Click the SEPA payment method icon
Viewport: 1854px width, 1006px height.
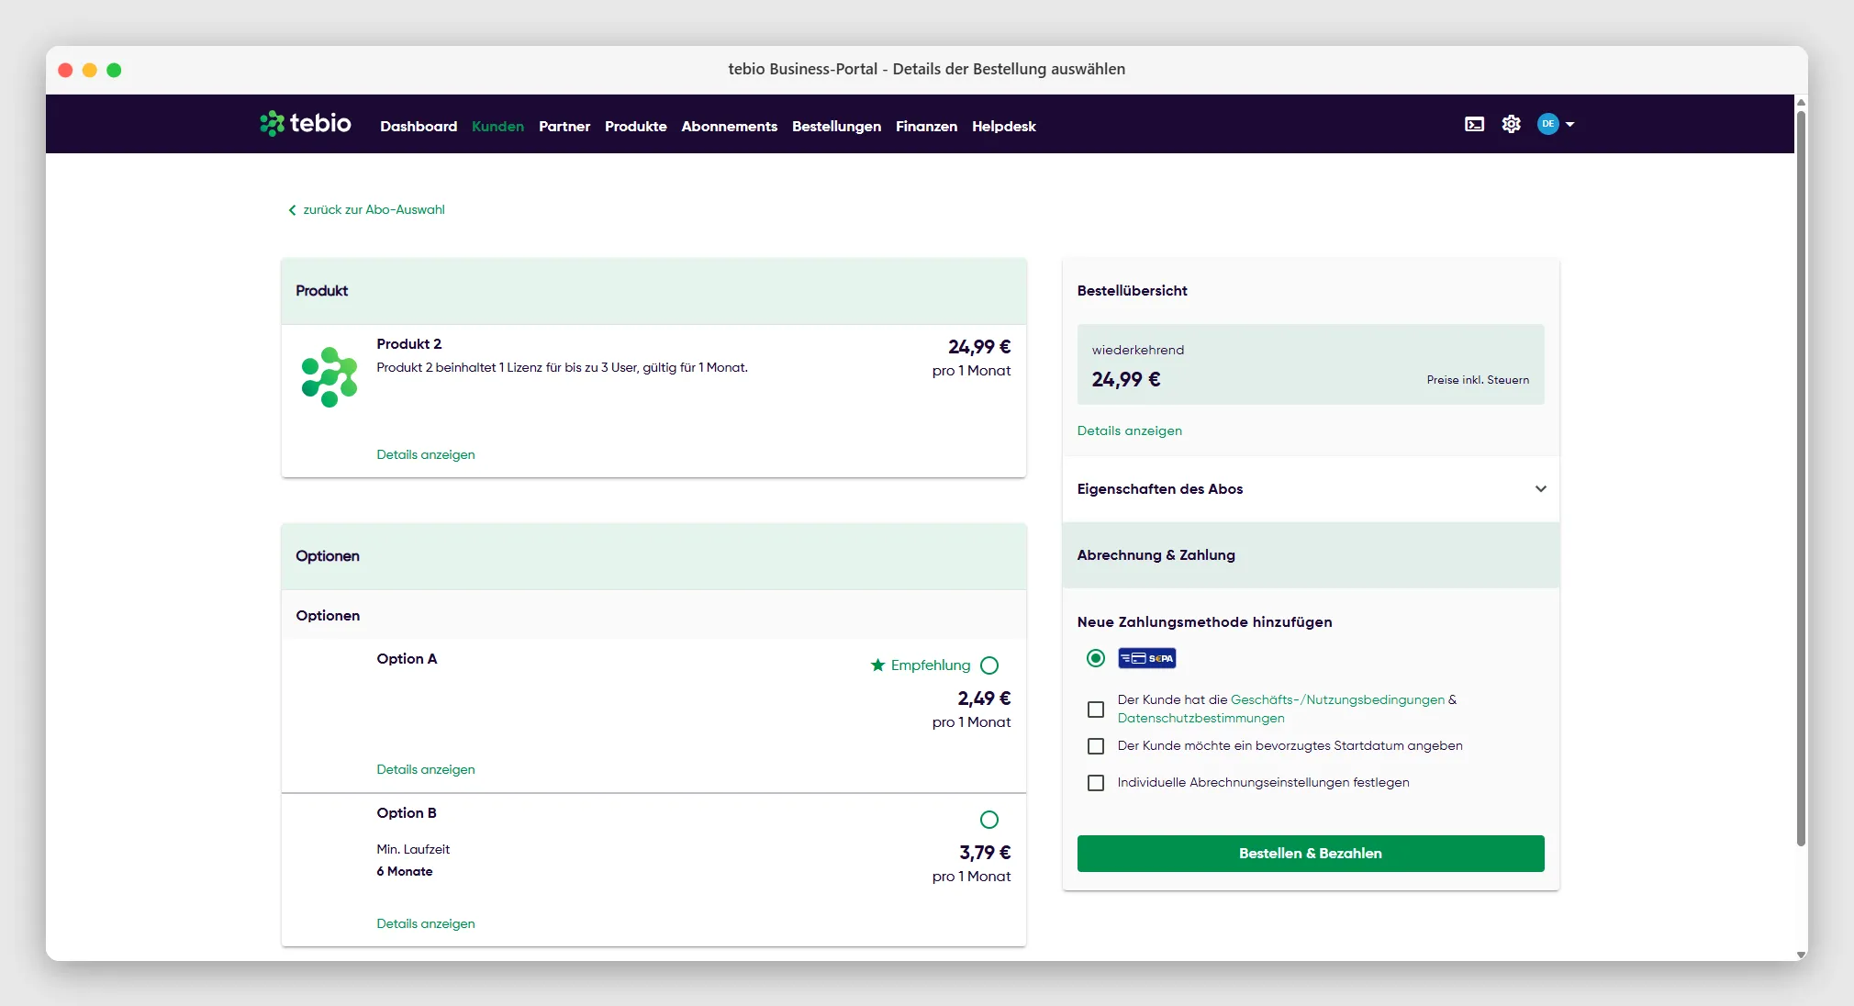click(1146, 658)
